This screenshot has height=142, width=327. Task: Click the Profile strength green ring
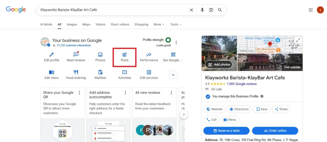point(168,40)
